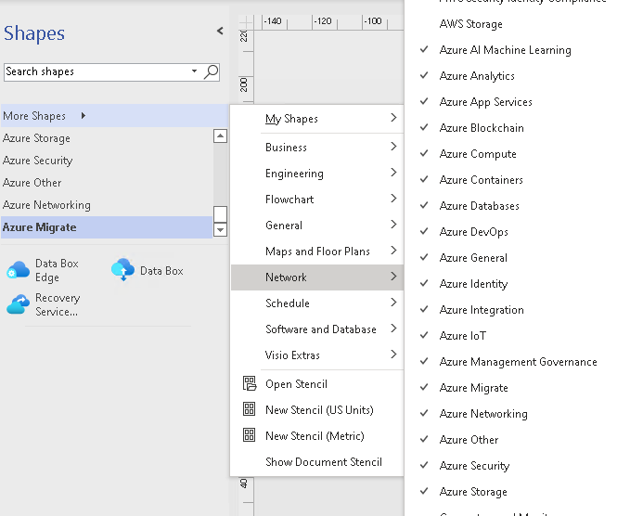Screen dimensions: 630x516
Task: Create New Stencil (US Units)
Action: click(x=317, y=410)
